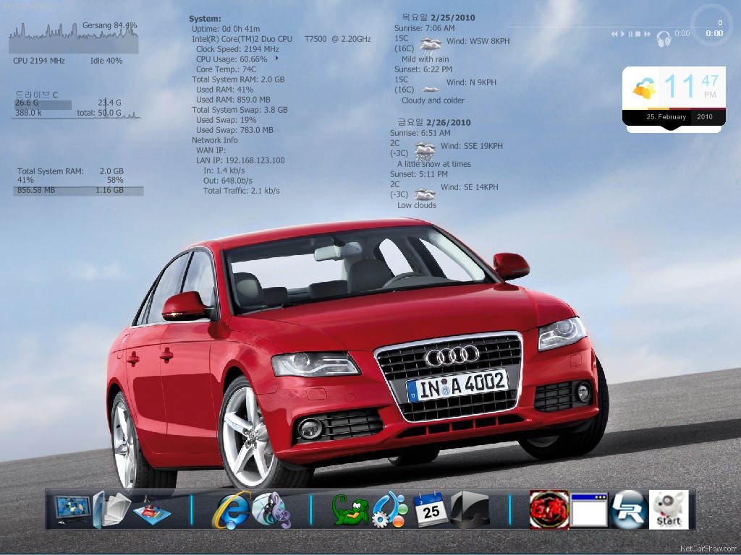This screenshot has height=555, width=741.
Task: Click the "Gersang 84.4%" label
Action: 110,25
